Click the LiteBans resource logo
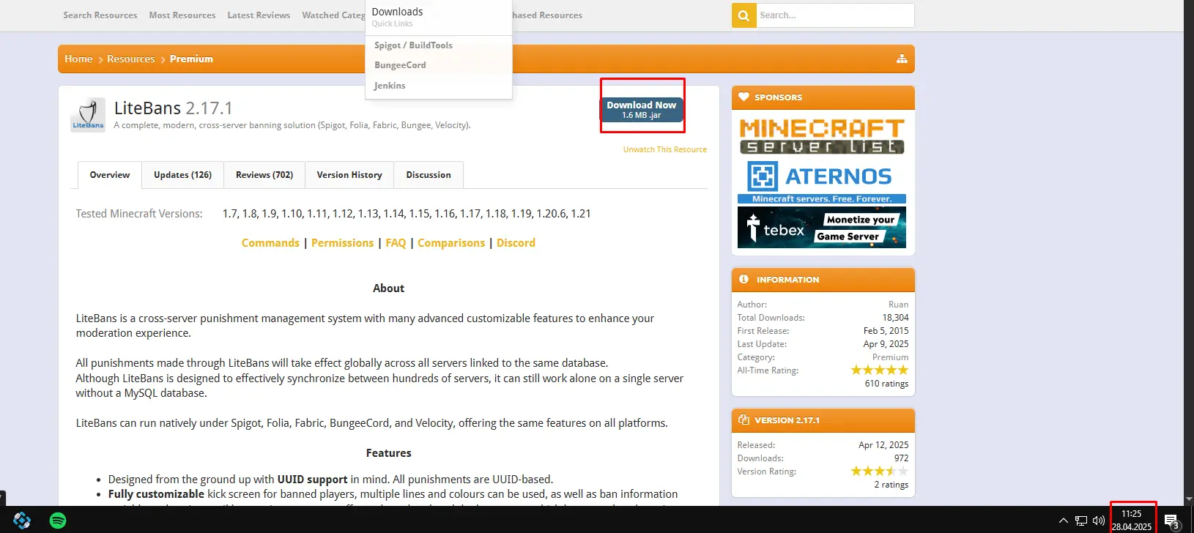Screen dimensions: 1194x533 (88, 114)
